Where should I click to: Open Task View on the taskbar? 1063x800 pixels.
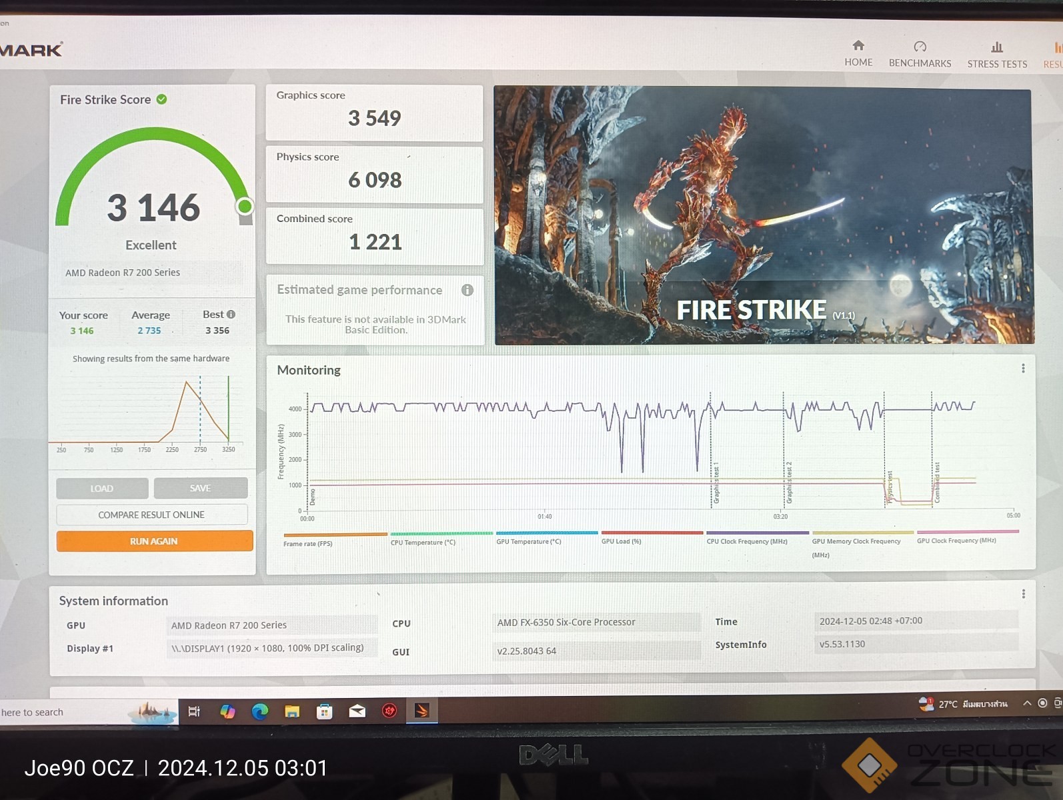point(194,711)
